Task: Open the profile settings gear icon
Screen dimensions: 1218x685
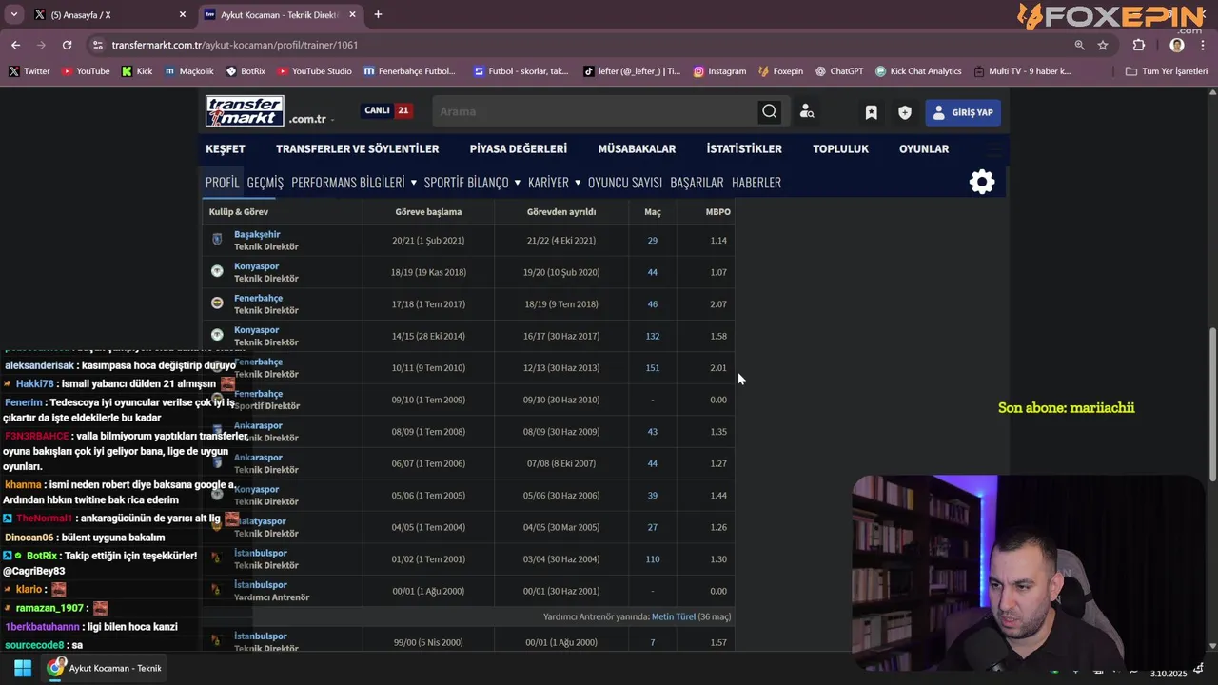Action: (x=982, y=182)
